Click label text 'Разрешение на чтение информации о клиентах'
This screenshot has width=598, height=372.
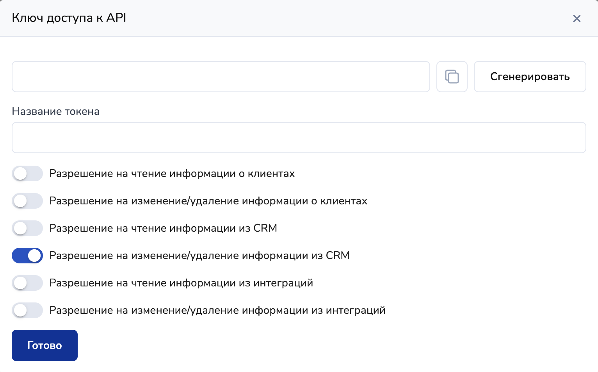click(172, 173)
